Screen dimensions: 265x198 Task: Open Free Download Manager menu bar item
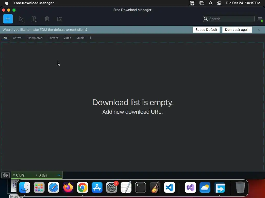(34, 3)
